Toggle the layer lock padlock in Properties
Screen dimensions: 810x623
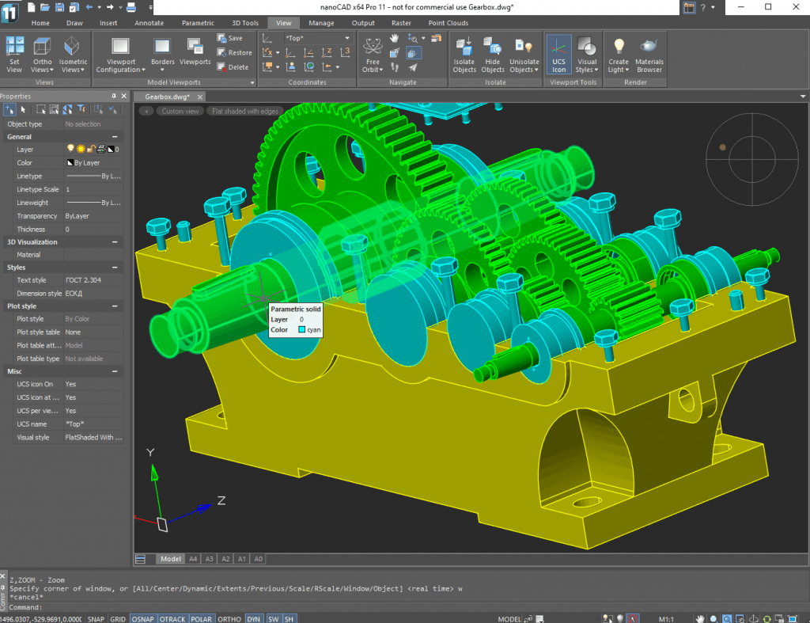click(x=89, y=149)
